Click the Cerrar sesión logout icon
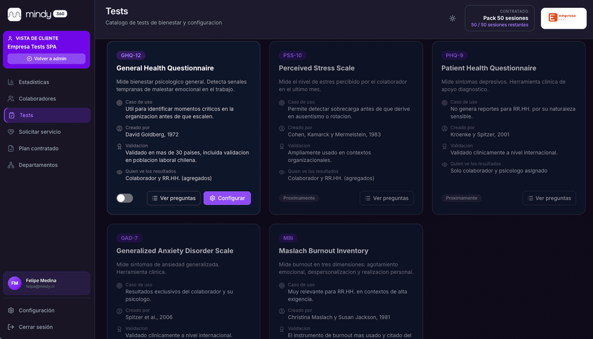This screenshot has width=593, height=339. 11,327
